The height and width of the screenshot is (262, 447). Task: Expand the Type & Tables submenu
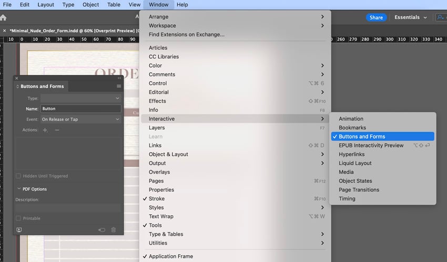tap(236, 234)
